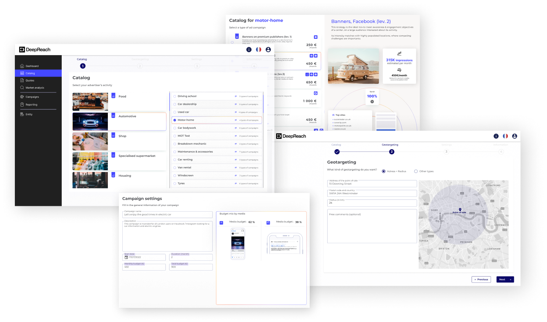Click the Previous button
547x322 pixels.
tap(481, 279)
